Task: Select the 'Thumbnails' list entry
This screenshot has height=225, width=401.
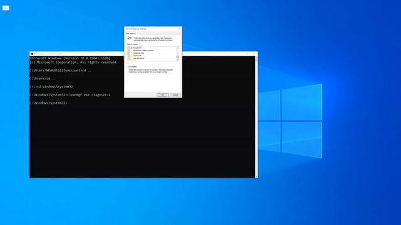Action: point(137,56)
